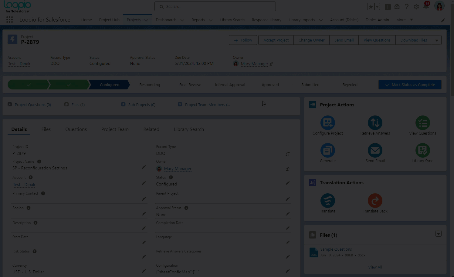
Task: Open the Library Sync action
Action: pos(422,150)
